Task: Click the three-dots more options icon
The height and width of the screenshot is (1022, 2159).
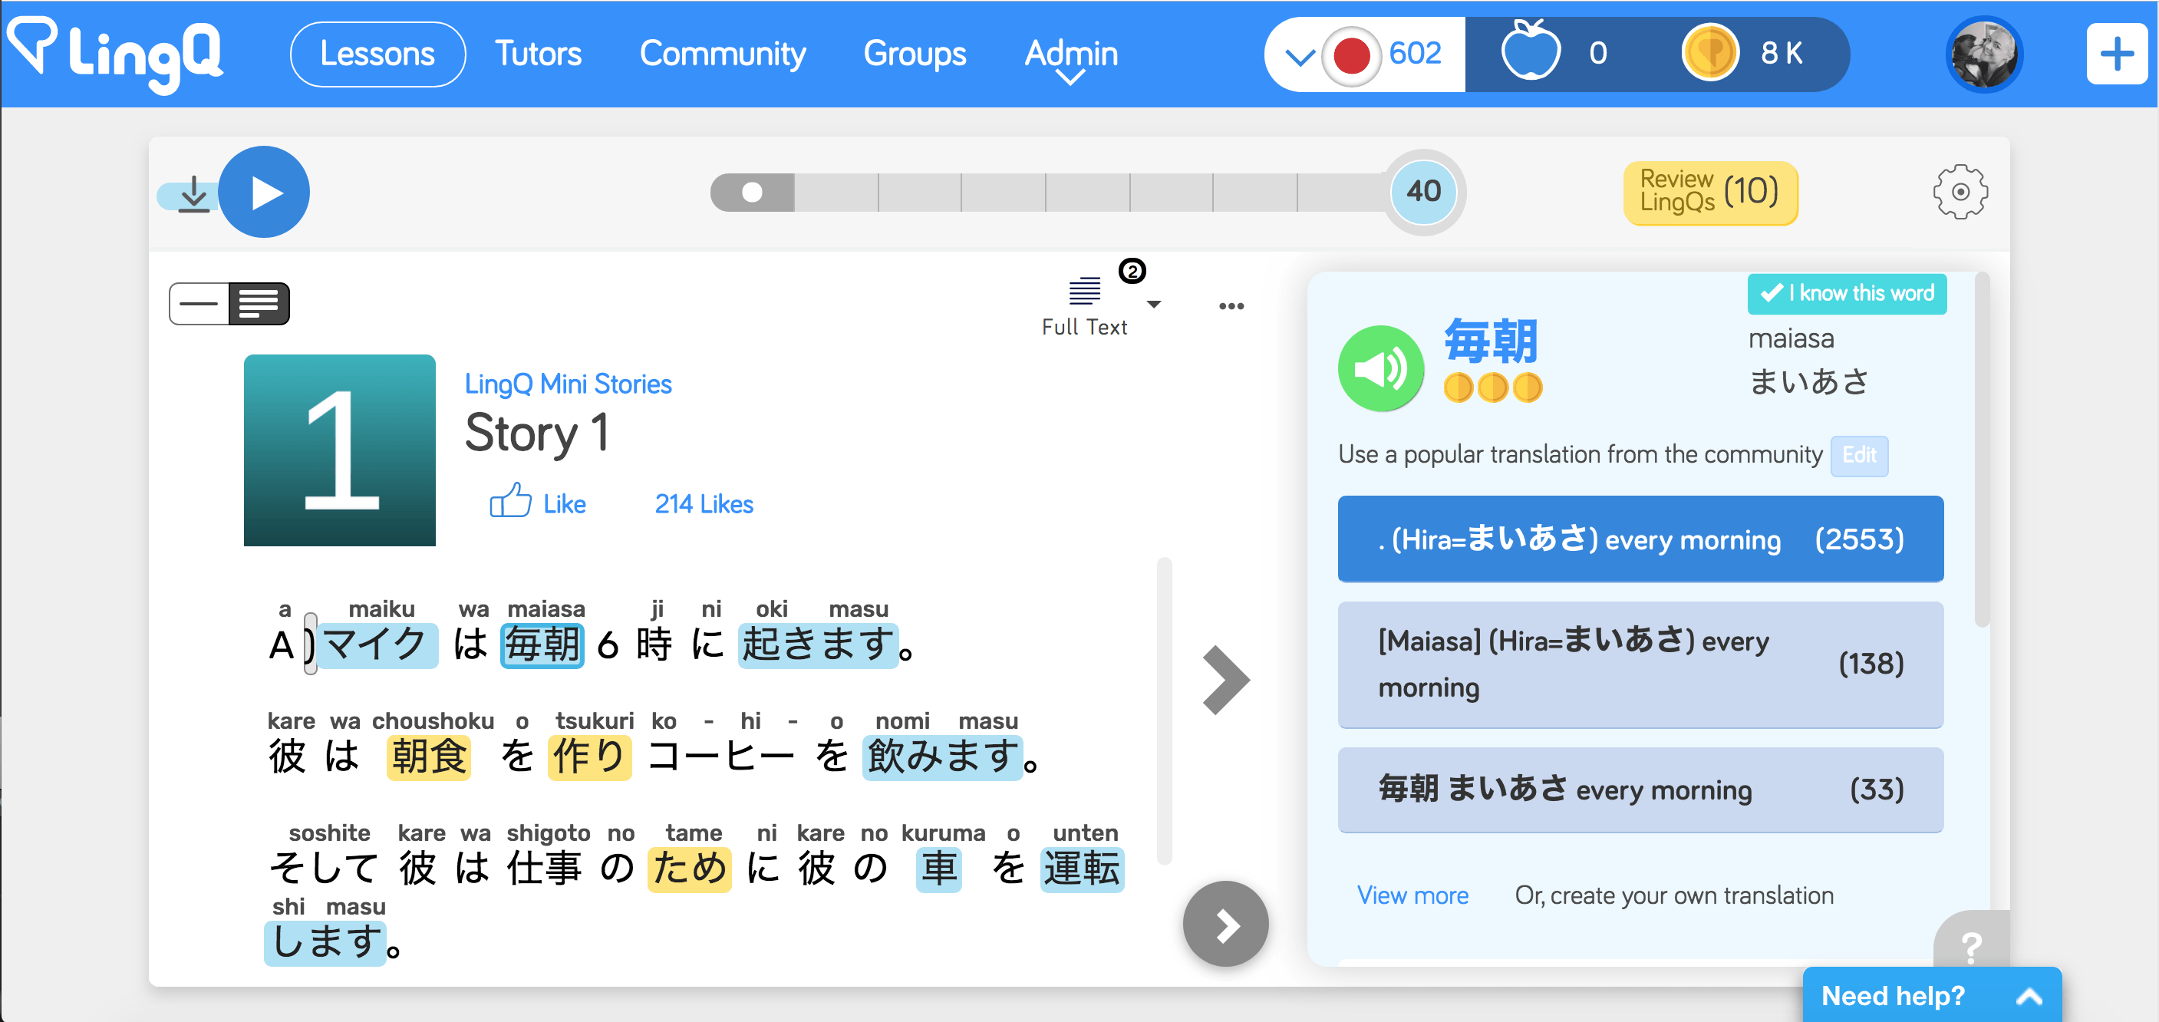Action: (x=1231, y=306)
